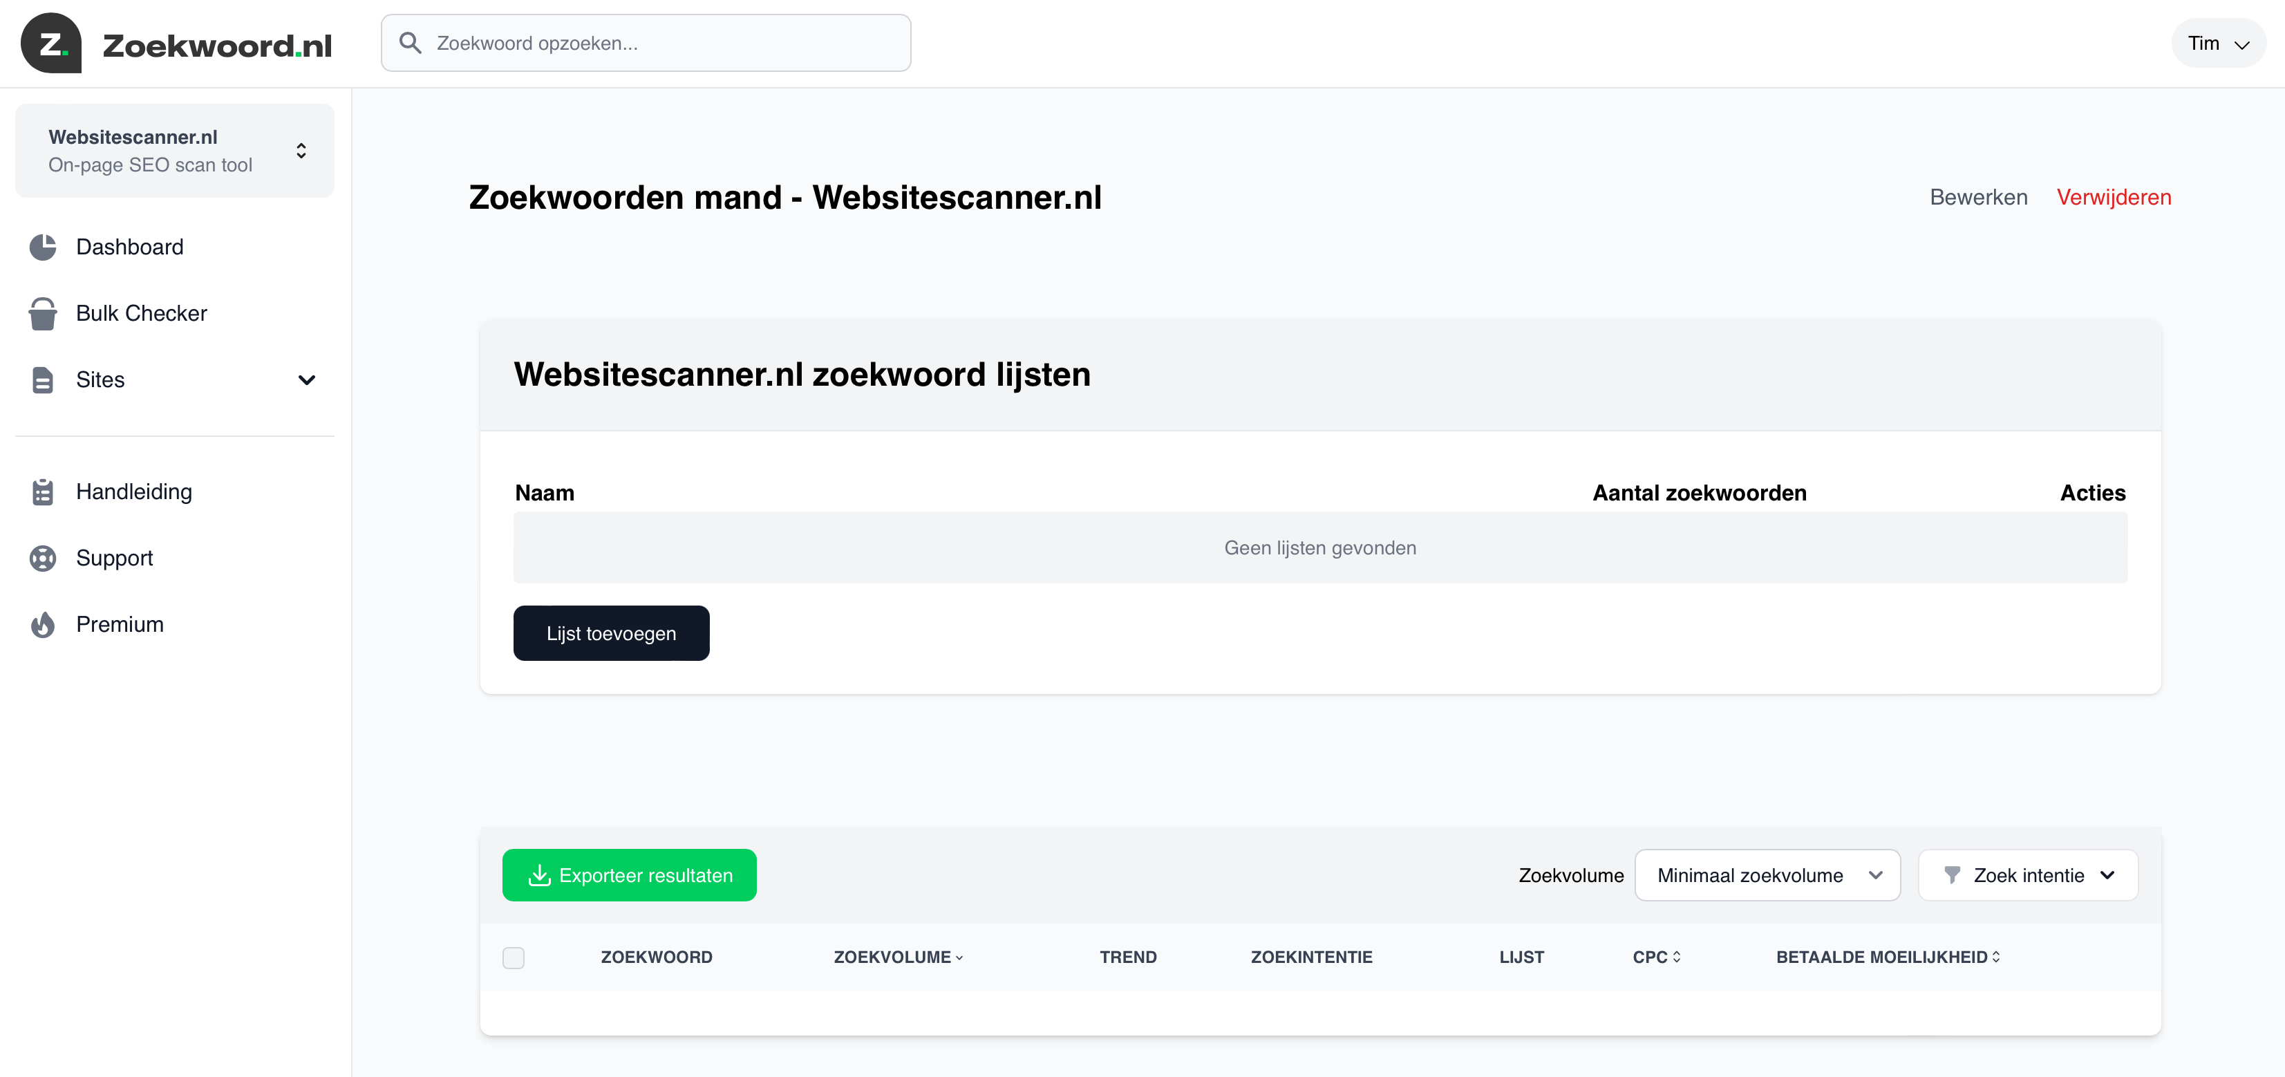Expand the Sites menu chevron
Image resolution: width=2285 pixels, height=1077 pixels.
coord(307,380)
